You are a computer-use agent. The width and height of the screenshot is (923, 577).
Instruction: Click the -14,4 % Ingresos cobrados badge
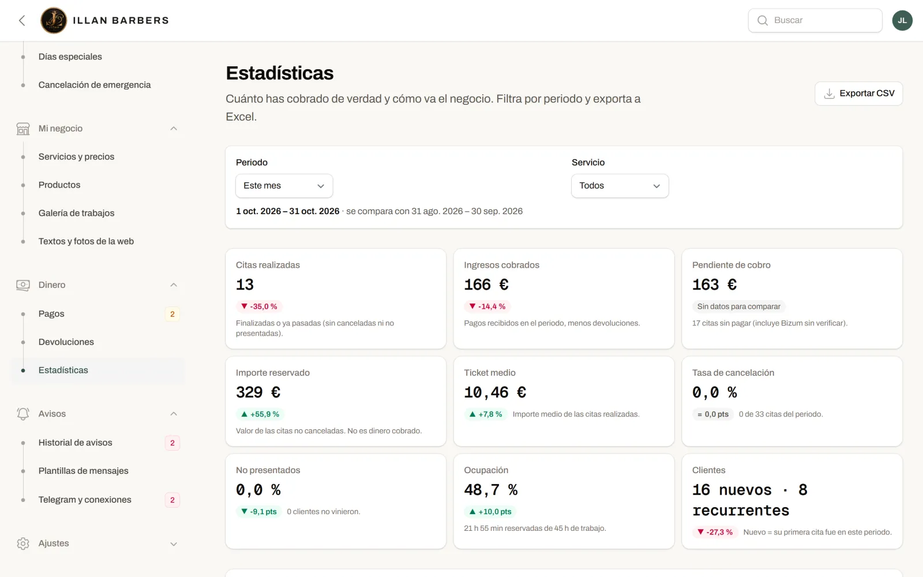(487, 306)
